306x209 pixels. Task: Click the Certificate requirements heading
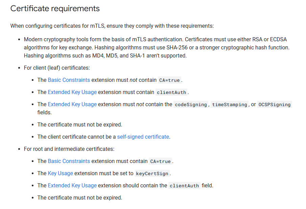tap(55, 8)
